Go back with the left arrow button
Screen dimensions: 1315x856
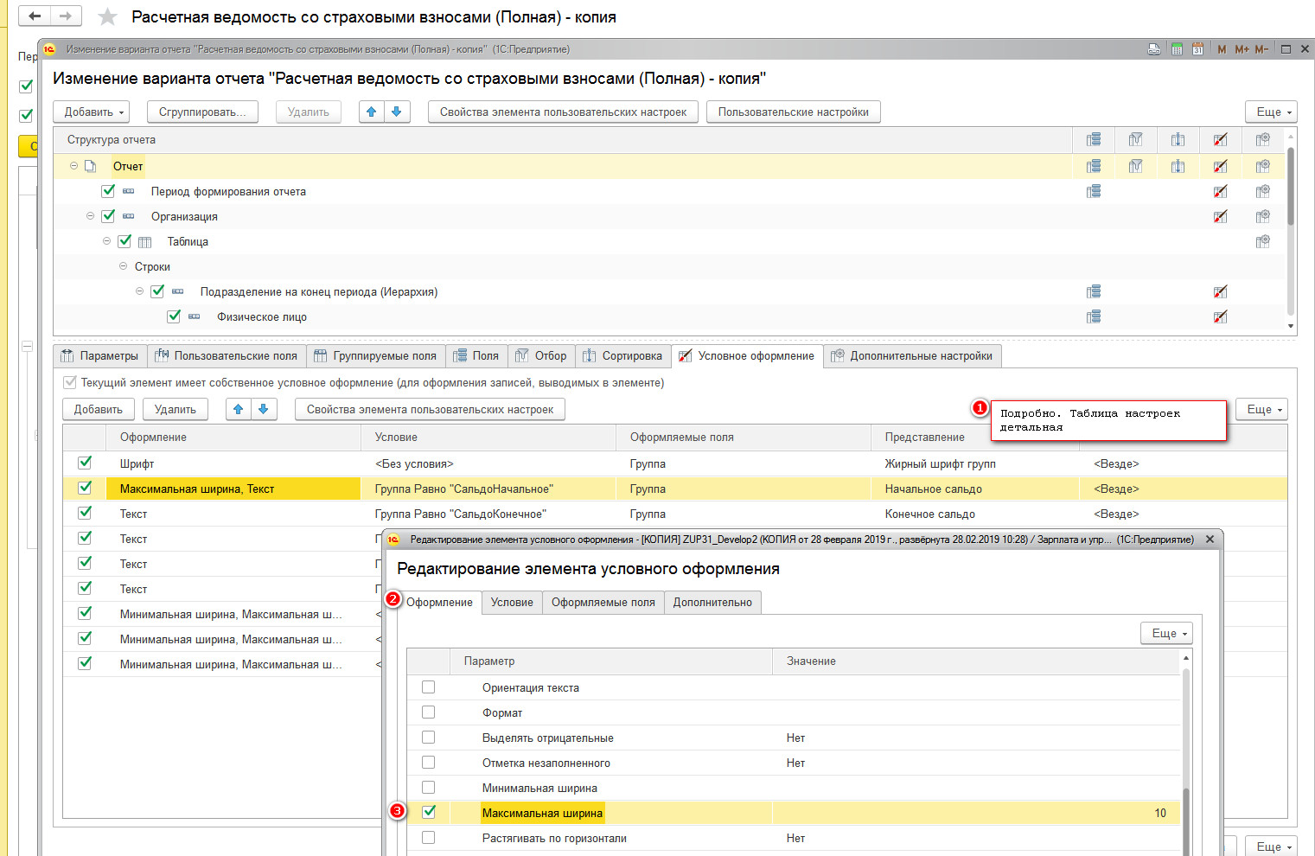click(x=35, y=16)
